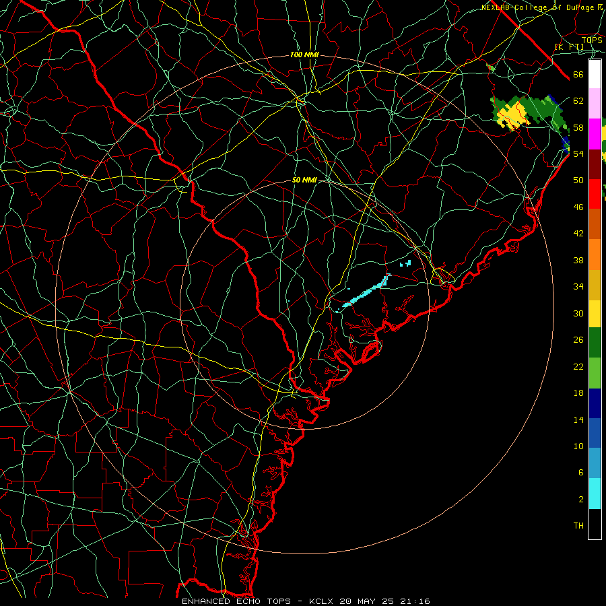The image size is (606, 606).
Task: Click the 34 legend scale value
Action: (578, 287)
